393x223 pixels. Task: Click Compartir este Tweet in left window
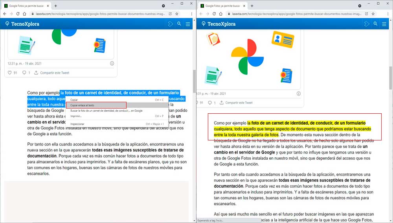(x=51, y=73)
